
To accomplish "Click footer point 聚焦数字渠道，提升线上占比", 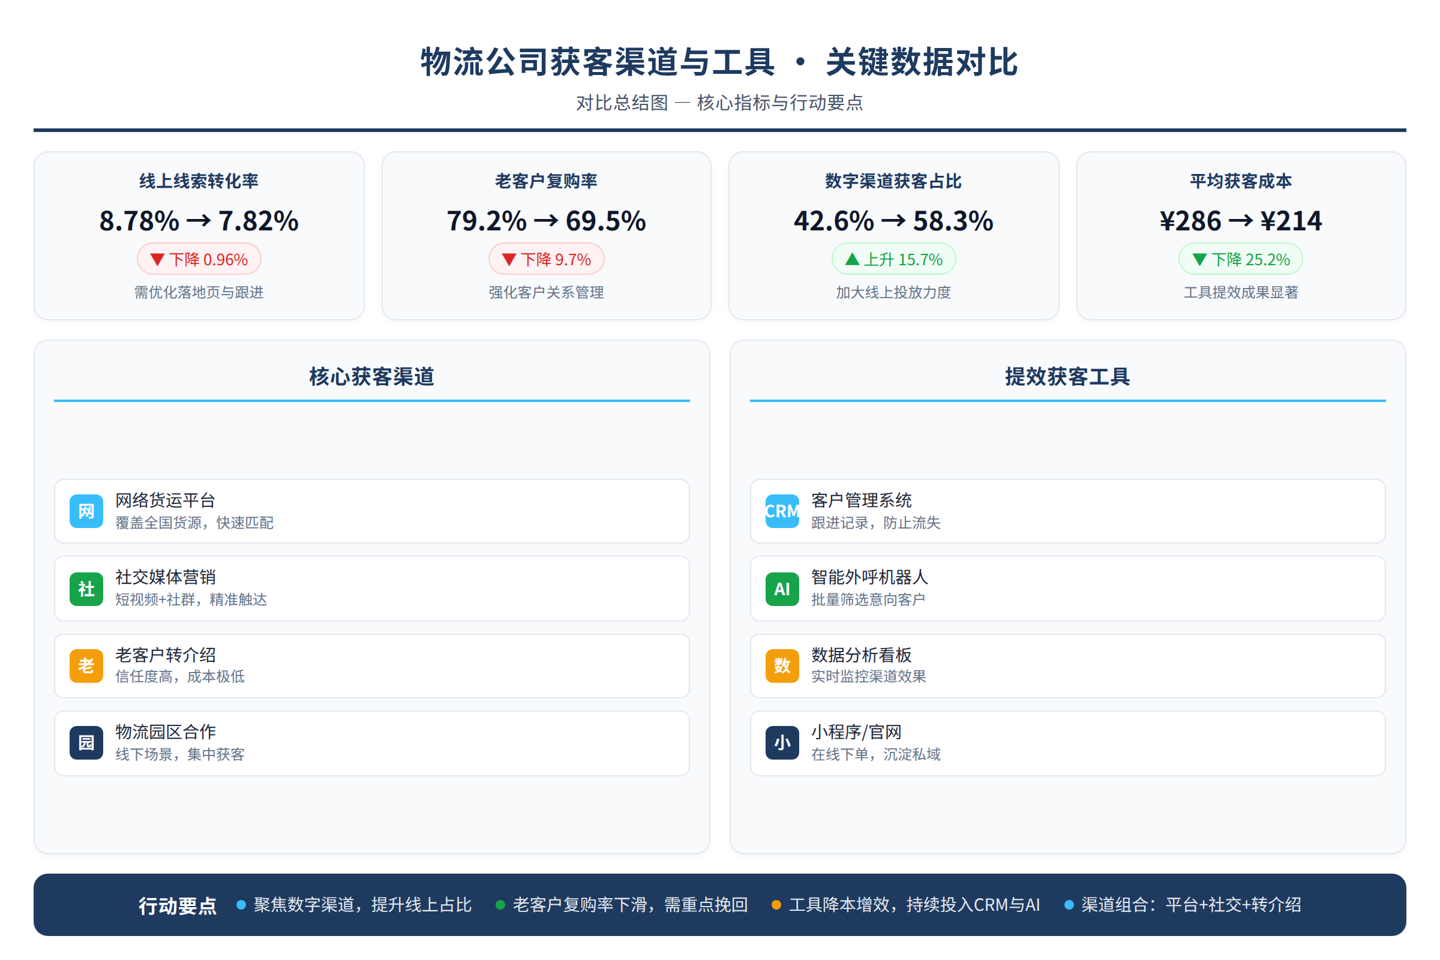I will point(362,905).
